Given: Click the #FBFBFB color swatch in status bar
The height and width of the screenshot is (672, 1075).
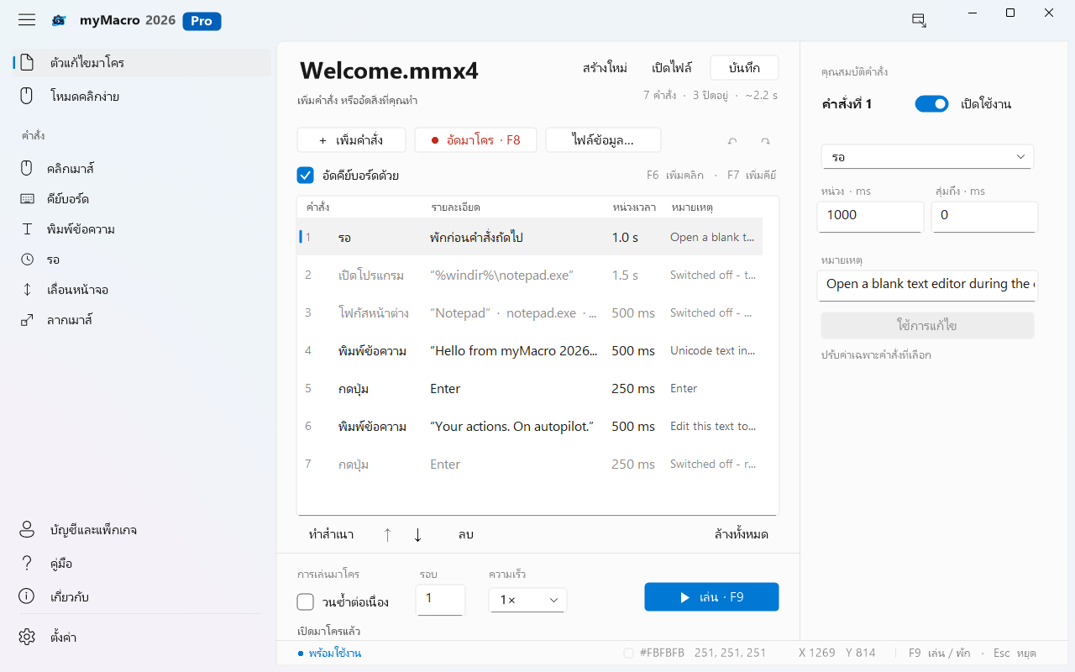Looking at the screenshot, I should (x=628, y=653).
